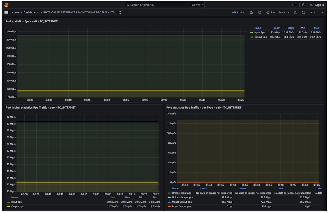Hide the Bcast Output pps series
This screenshot has height=213, width=328.
click(181, 206)
